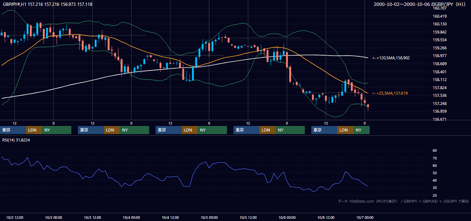The image size is (471, 221).
Task: Select the 25 SMA 157.619 label
Action: point(390,93)
